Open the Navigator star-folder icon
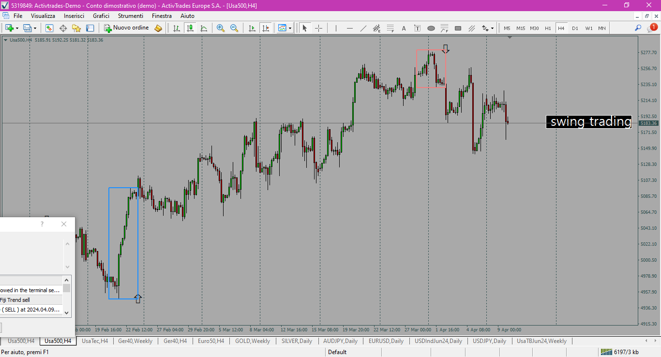Screen dimensions: 661x357 (x=76, y=28)
